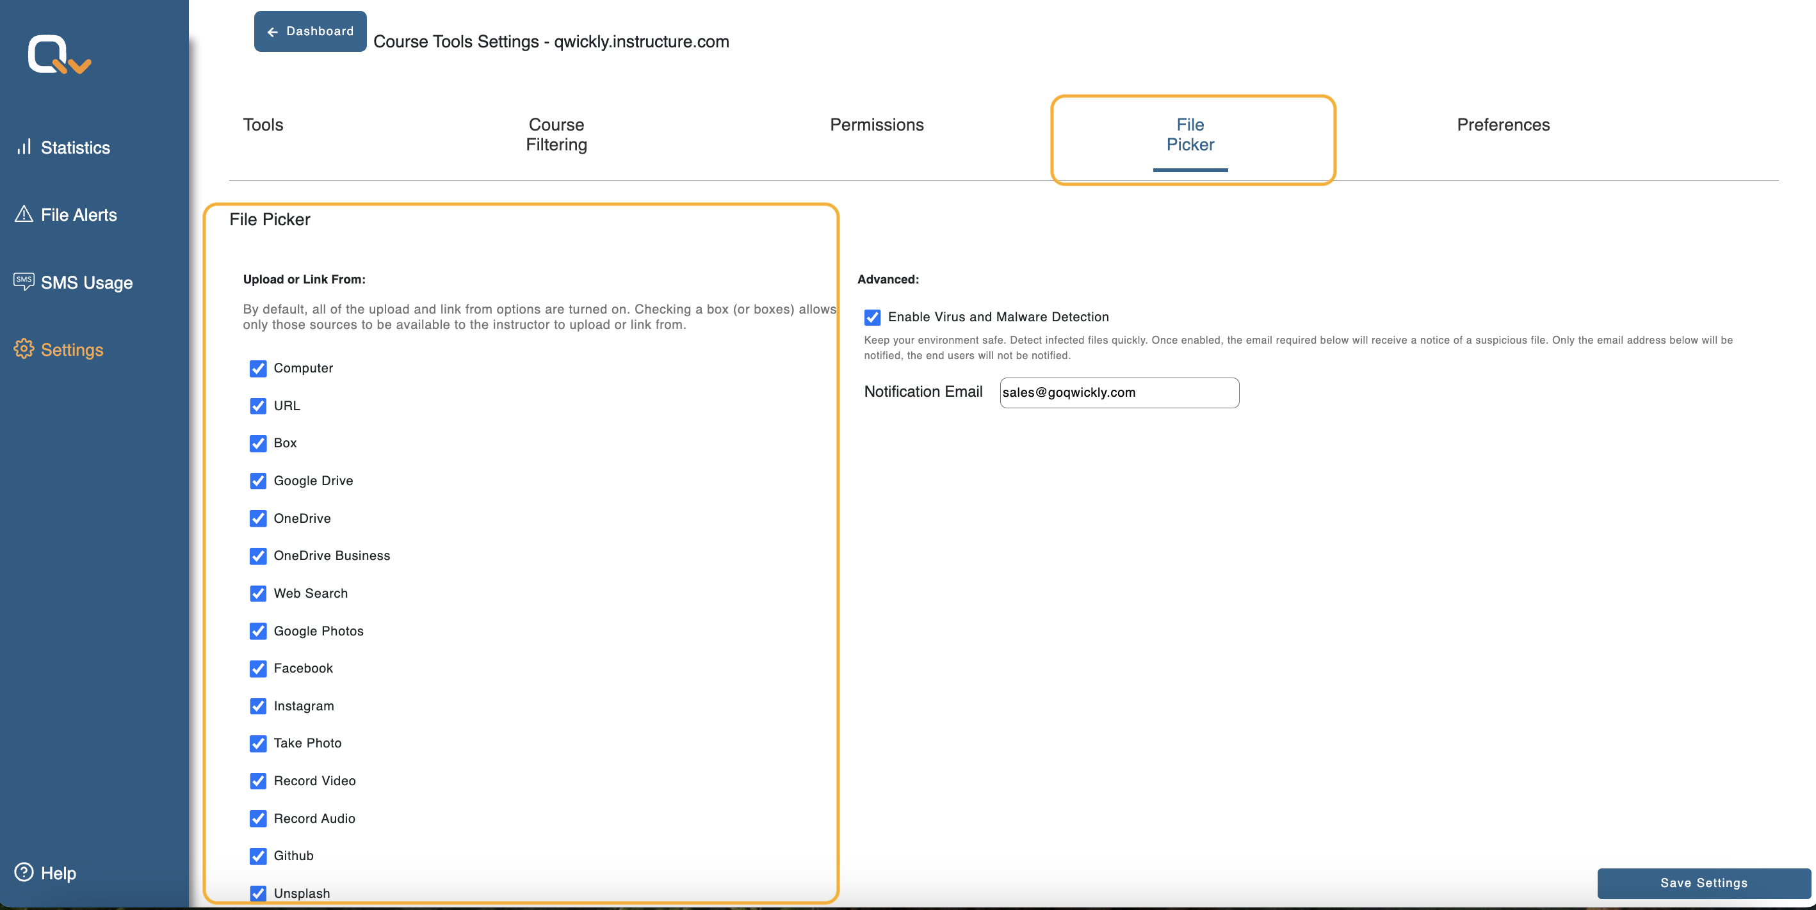Disable Virus and Malware Detection checkbox
This screenshot has width=1816, height=910.
click(872, 317)
